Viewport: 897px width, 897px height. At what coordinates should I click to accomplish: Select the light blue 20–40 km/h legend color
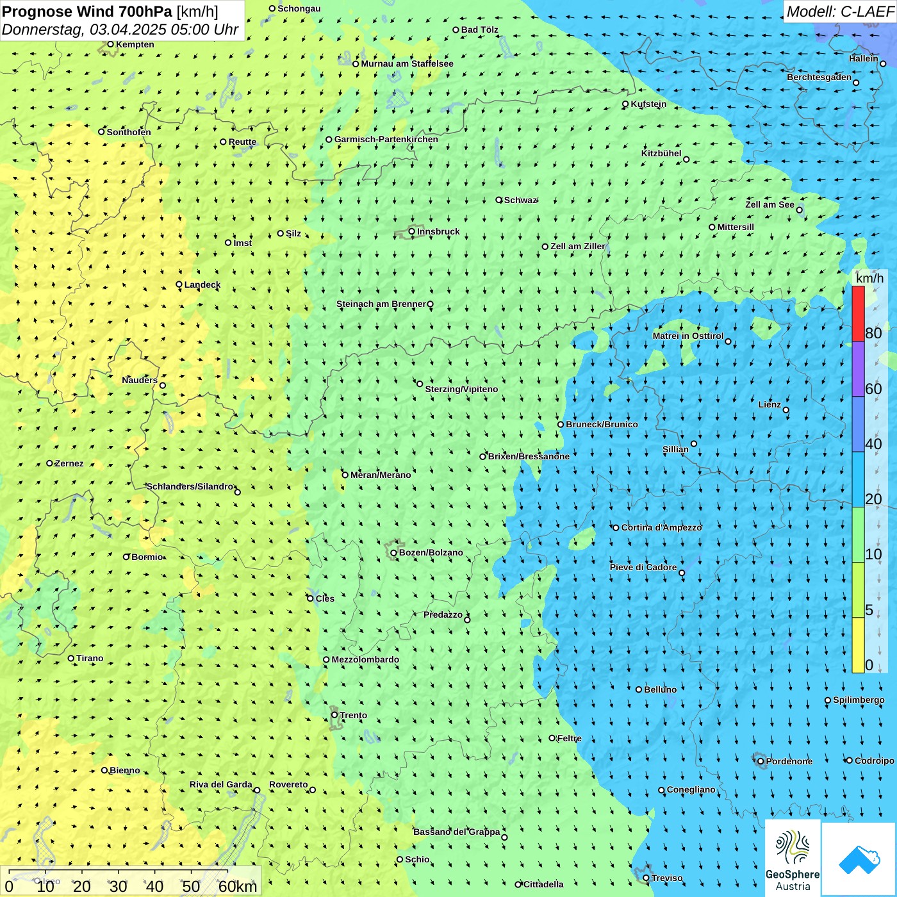(x=858, y=480)
